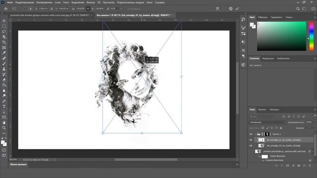Select the Horizontal Type tool
The height and width of the screenshot is (178, 317).
coord(4,107)
